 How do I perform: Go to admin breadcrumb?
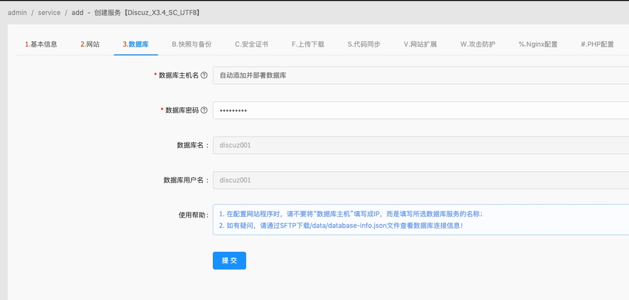pos(17,12)
